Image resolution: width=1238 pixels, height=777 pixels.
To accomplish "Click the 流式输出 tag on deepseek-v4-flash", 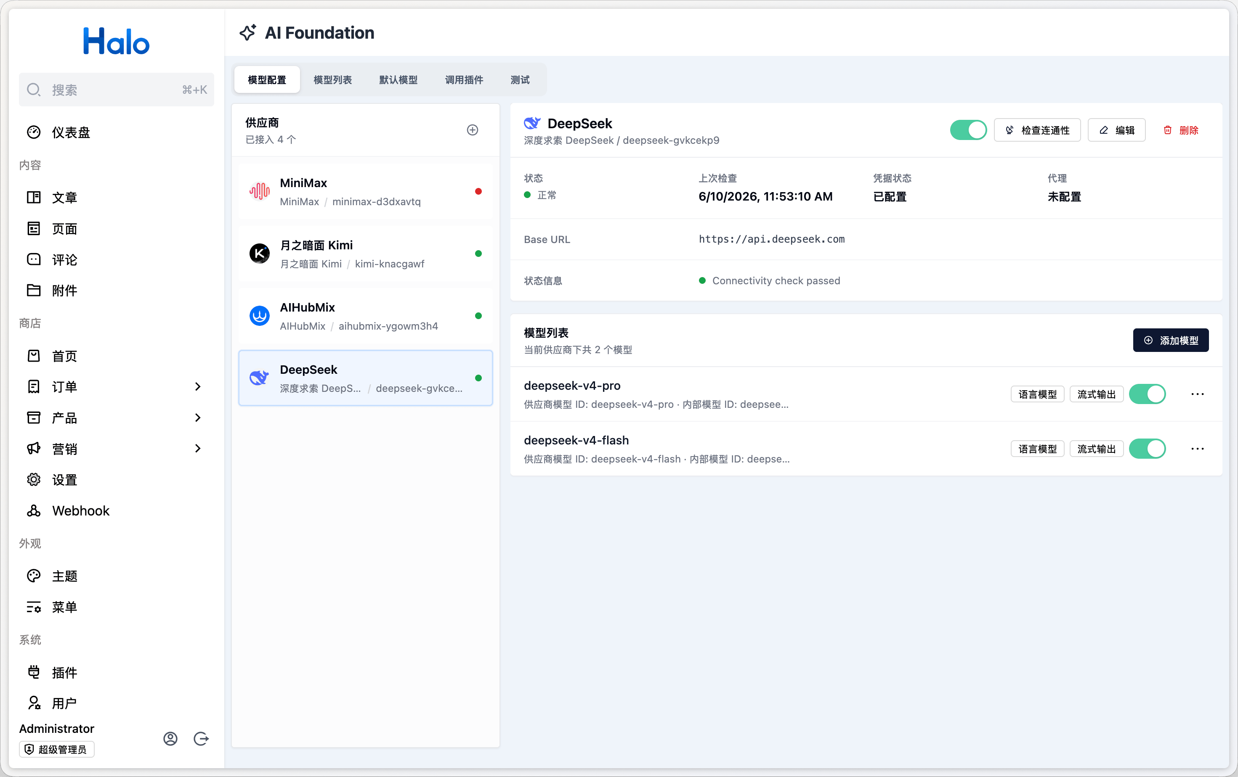I will click(1096, 449).
